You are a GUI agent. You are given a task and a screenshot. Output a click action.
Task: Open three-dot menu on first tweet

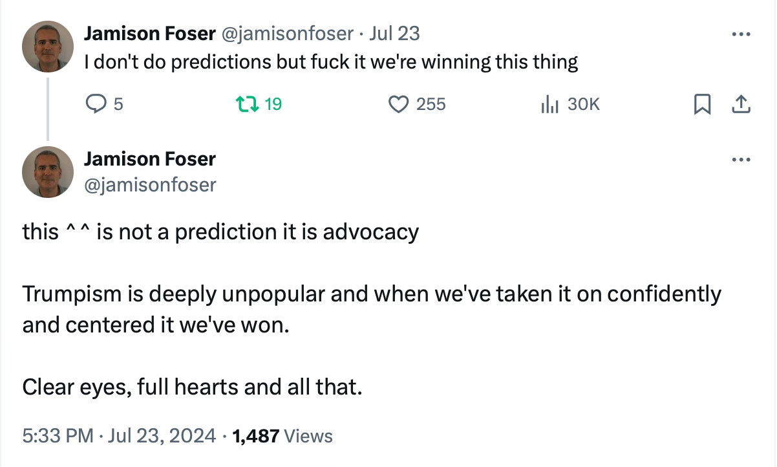point(741,34)
